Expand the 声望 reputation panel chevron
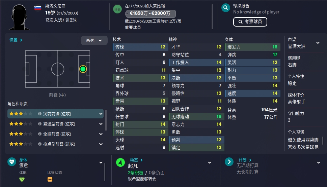 pyautogui.click(x=318, y=43)
